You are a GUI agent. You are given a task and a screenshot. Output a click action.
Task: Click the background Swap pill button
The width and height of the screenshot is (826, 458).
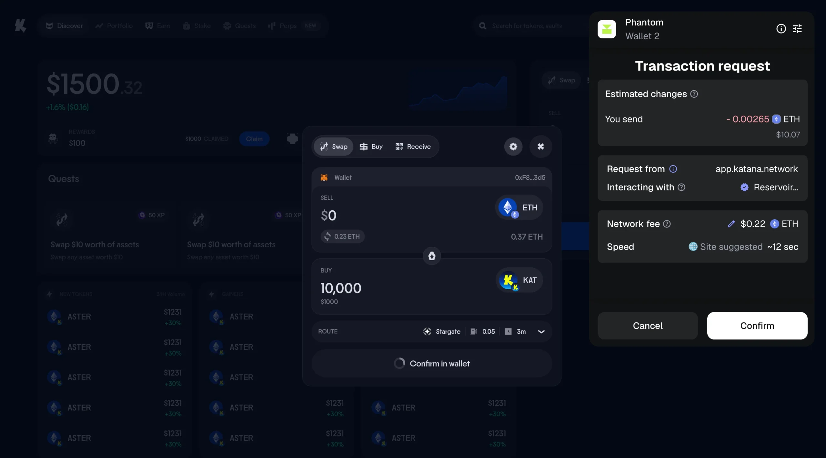[x=562, y=80]
